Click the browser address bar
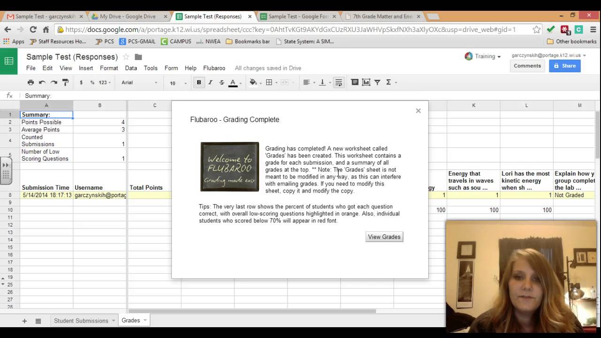Viewport: 601px width, 338px height. (x=291, y=29)
